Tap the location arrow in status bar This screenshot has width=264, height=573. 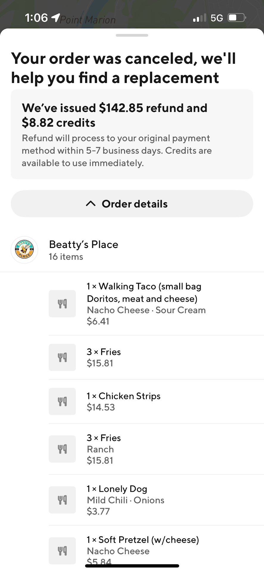pyautogui.click(x=55, y=18)
